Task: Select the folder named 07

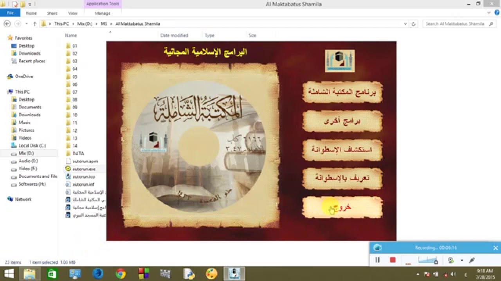Action: point(72,92)
